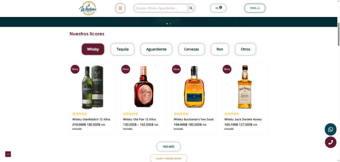Select the Whisky category tab
Screen dimensions: 340x162
coord(93,49)
